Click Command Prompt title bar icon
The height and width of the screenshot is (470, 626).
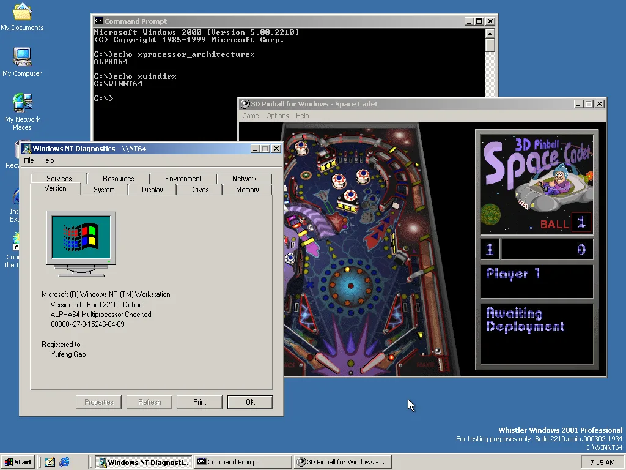tap(98, 21)
